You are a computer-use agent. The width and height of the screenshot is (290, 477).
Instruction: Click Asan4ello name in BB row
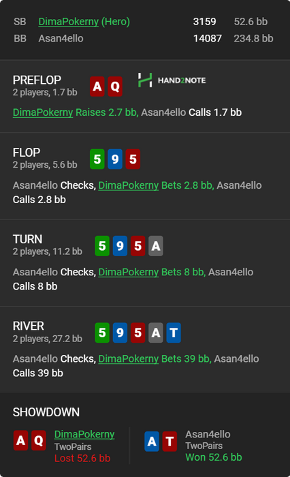[61, 38]
